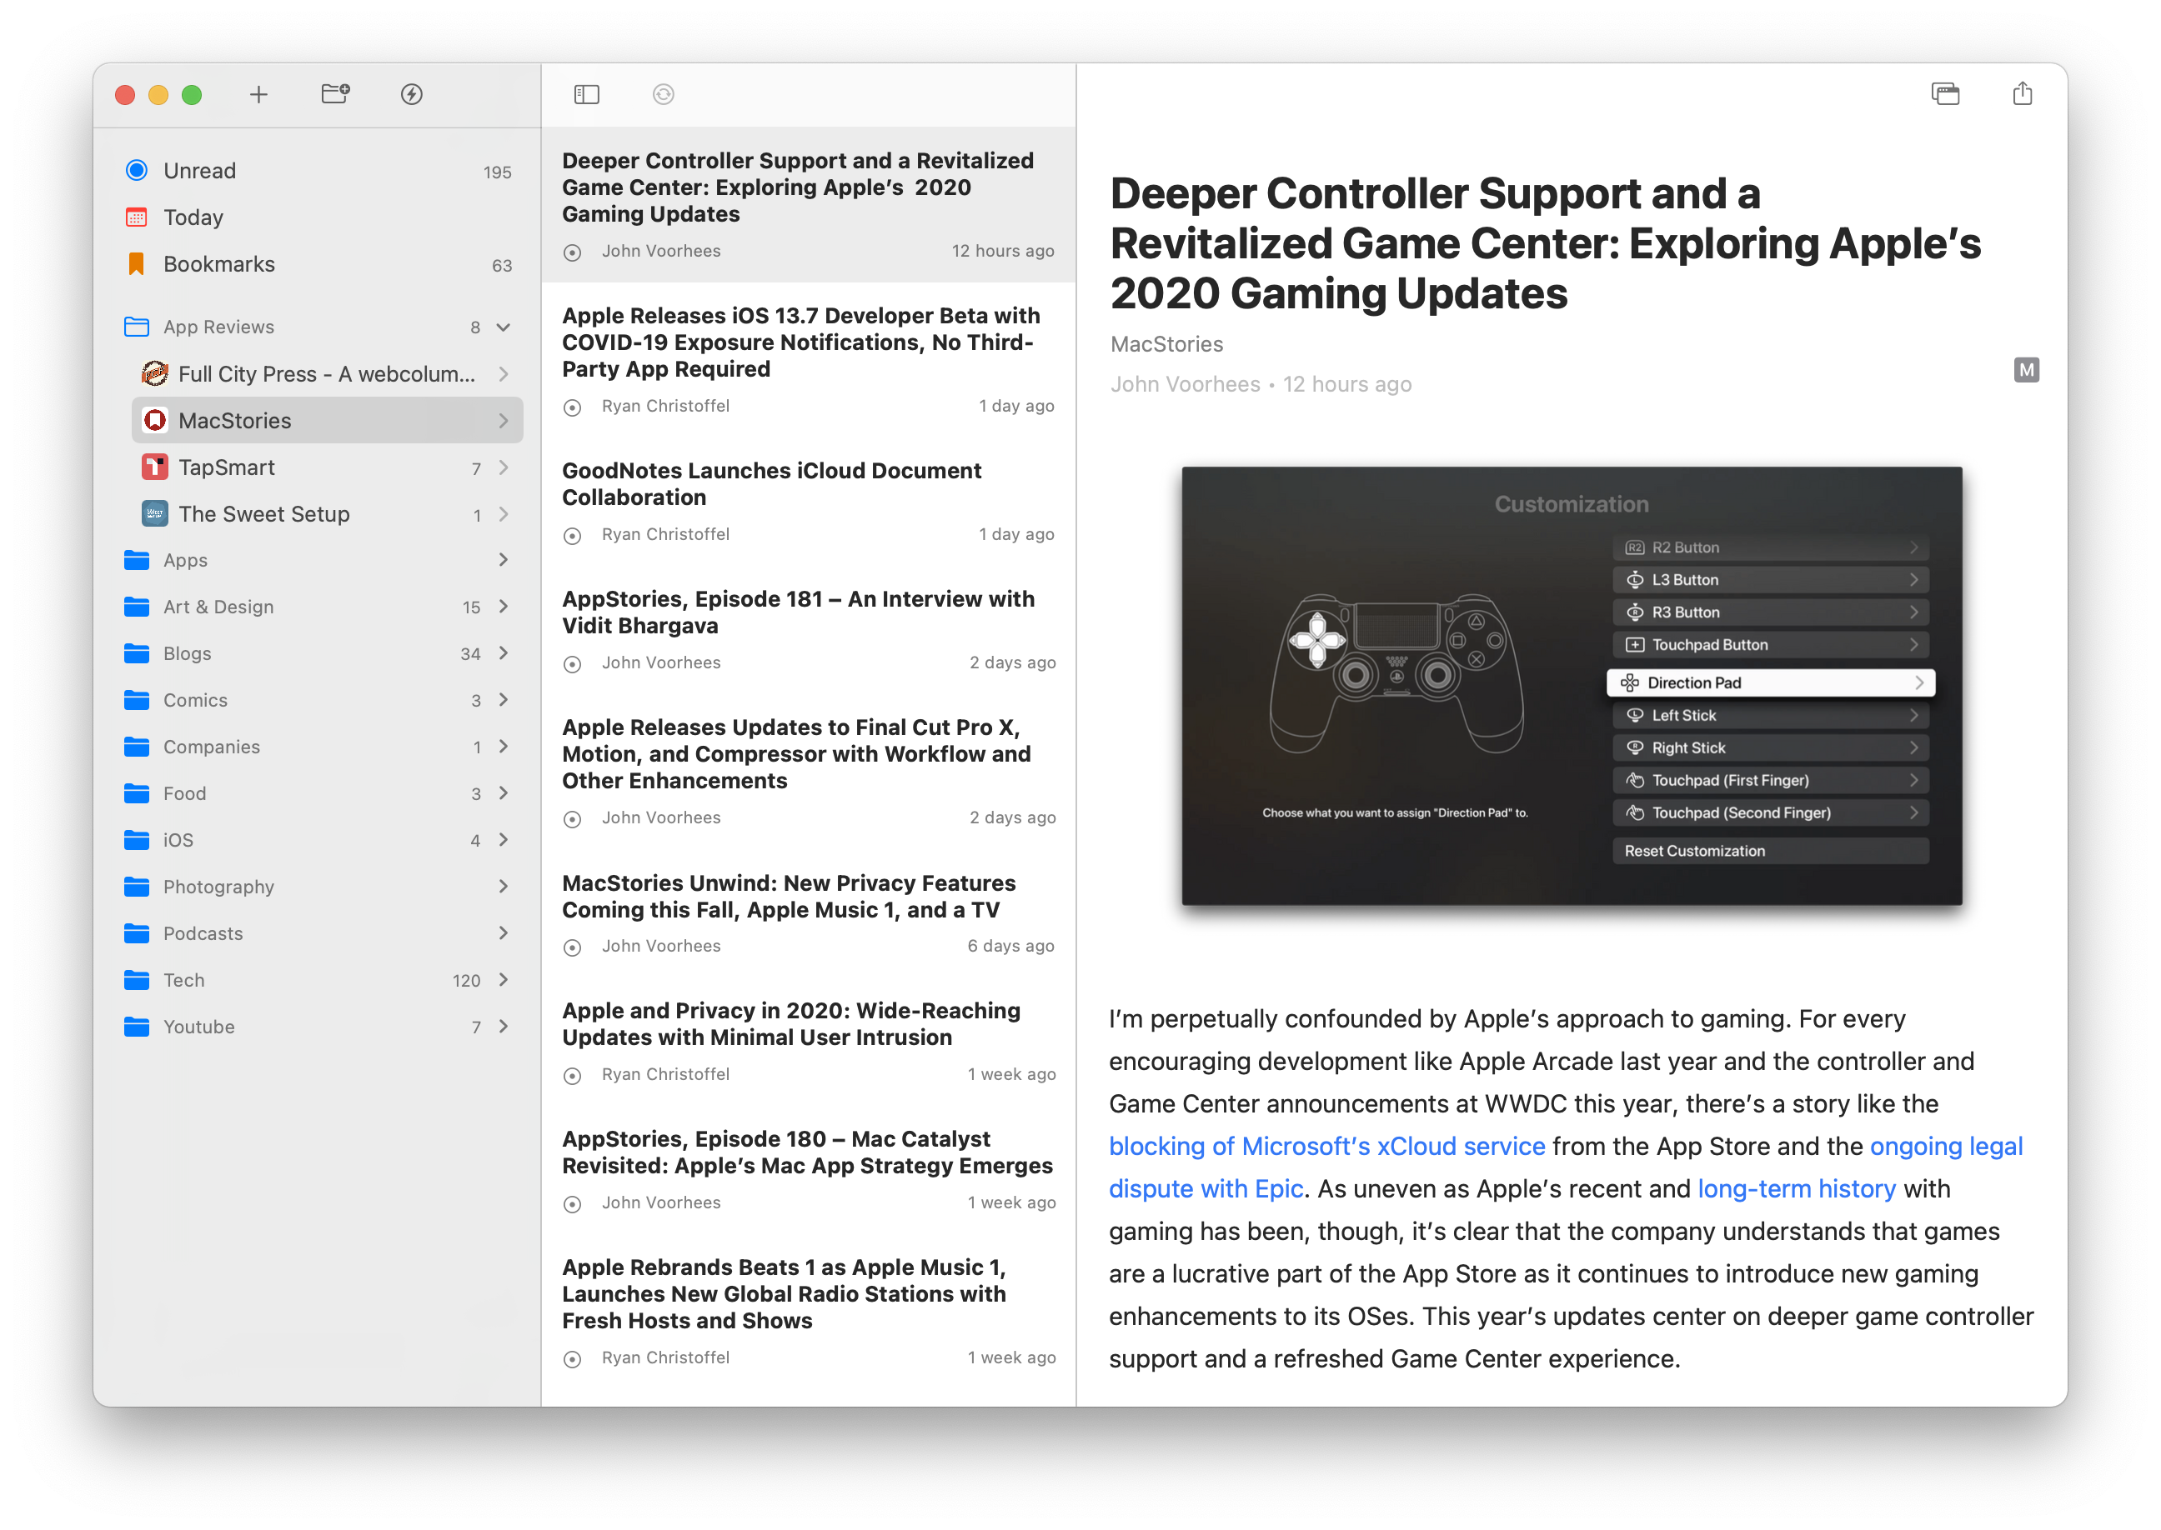Click the TapSmart feed icon

(154, 467)
